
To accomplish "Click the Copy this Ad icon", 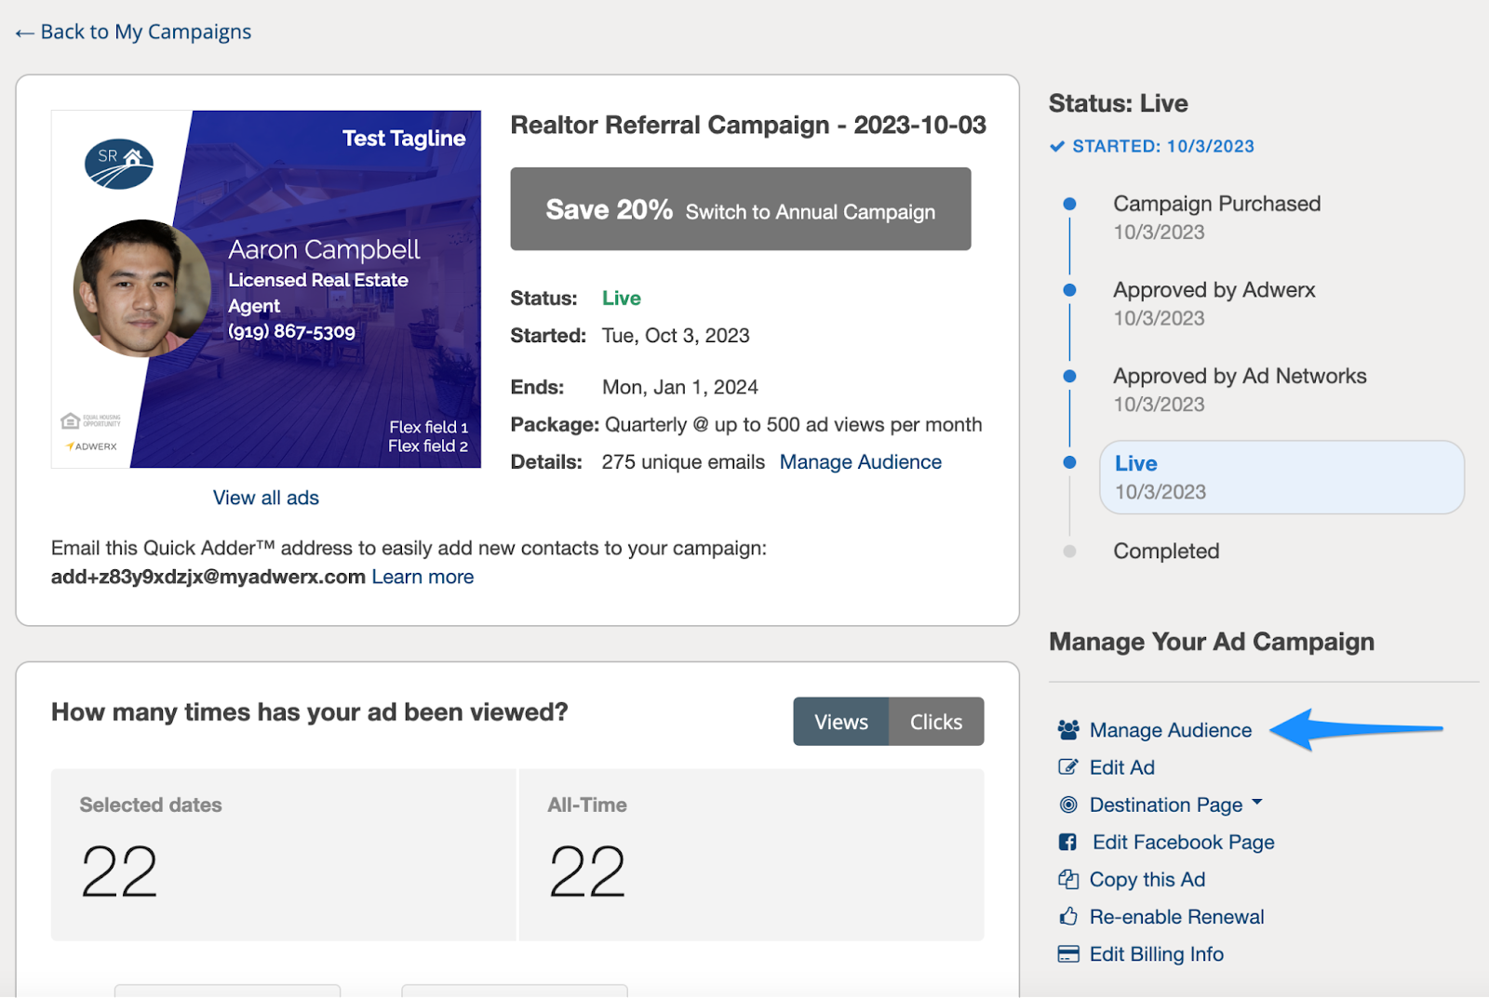I will tap(1068, 879).
